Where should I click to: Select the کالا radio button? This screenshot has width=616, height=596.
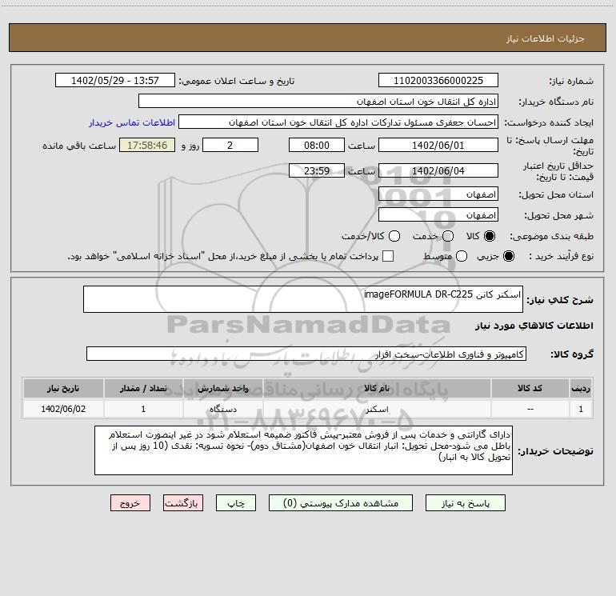[490, 236]
